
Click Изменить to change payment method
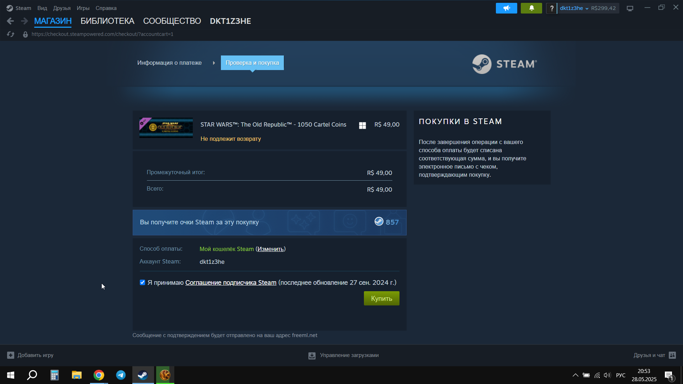click(270, 249)
